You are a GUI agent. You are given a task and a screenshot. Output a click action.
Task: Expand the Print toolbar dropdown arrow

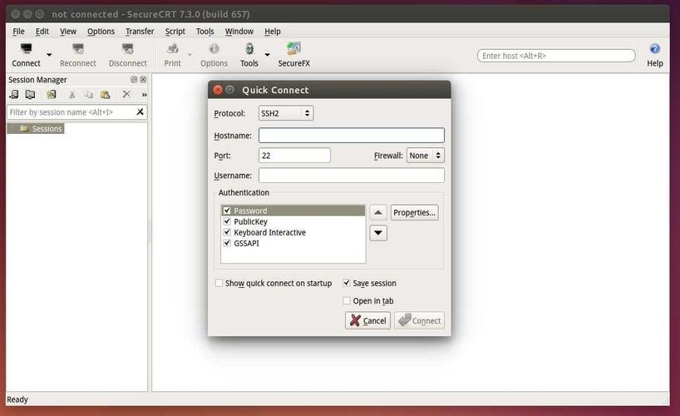coord(190,55)
